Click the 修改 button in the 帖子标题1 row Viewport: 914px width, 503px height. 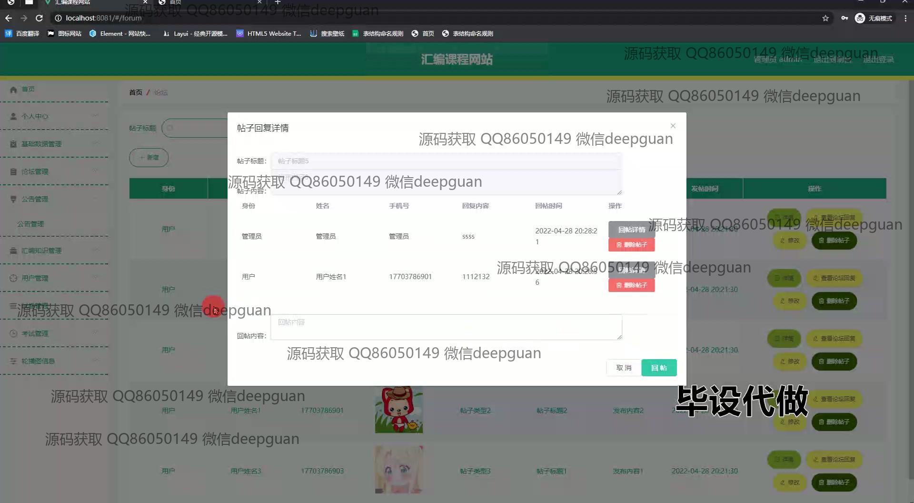point(790,483)
